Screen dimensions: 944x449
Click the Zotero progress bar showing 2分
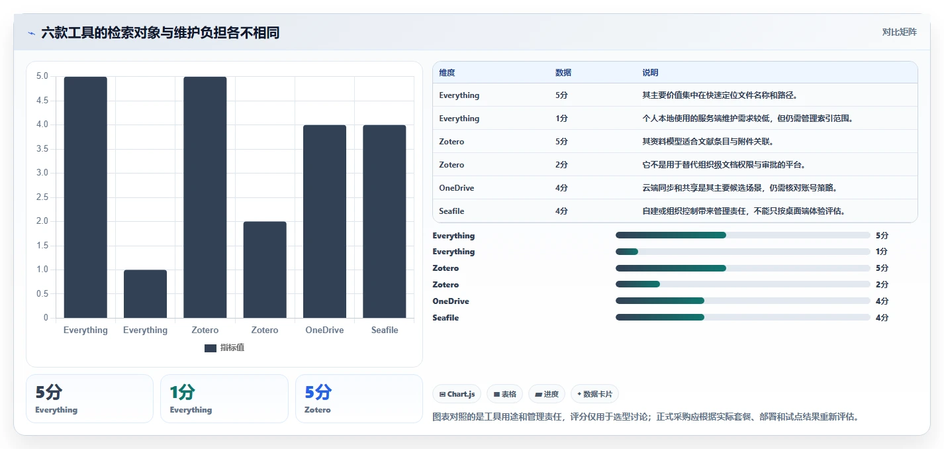click(x=743, y=285)
